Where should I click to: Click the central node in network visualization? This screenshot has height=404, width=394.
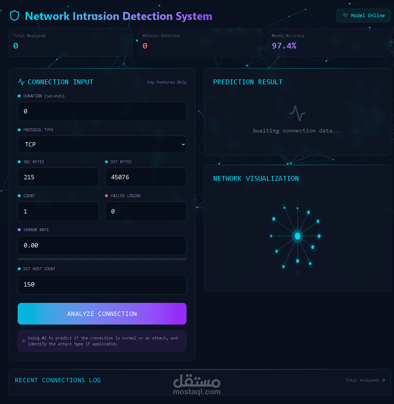tap(297, 236)
